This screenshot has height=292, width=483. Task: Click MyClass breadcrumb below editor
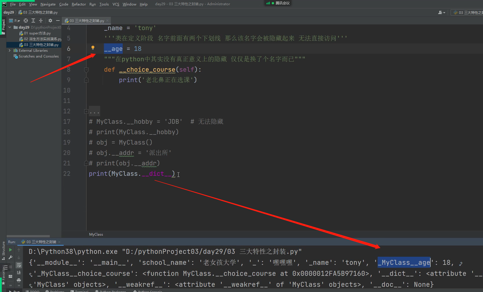(x=96, y=234)
